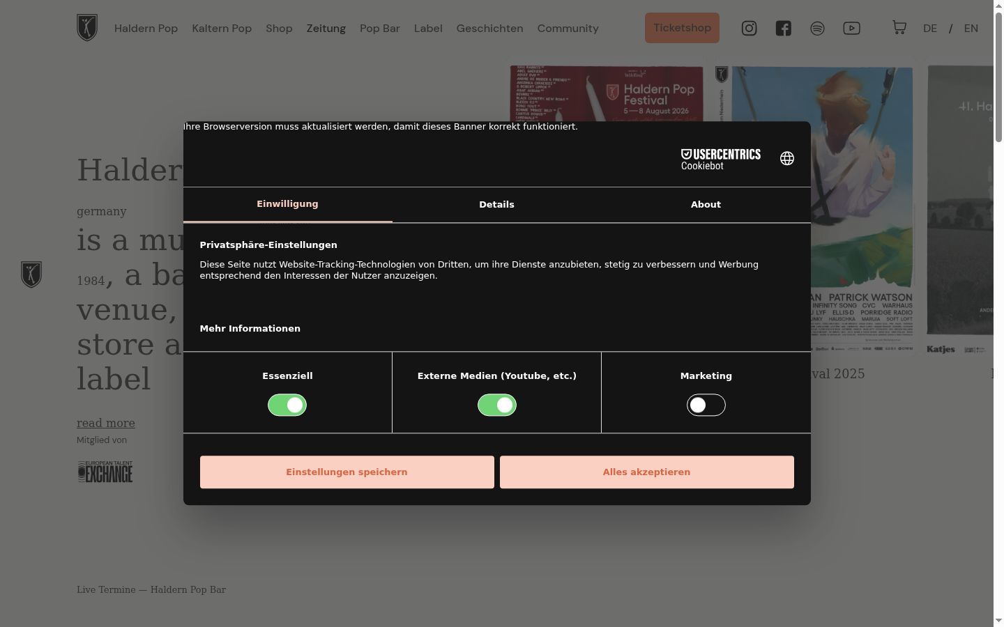Follow the read more link
The height and width of the screenshot is (627, 1004).
tap(106, 423)
